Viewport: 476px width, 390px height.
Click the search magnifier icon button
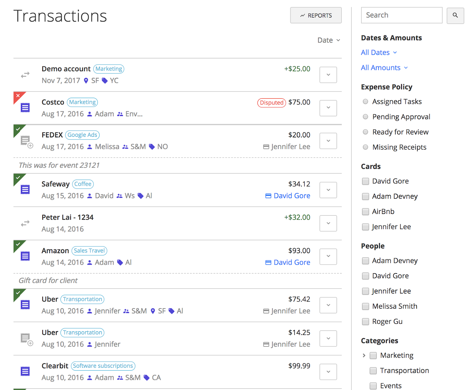(455, 15)
